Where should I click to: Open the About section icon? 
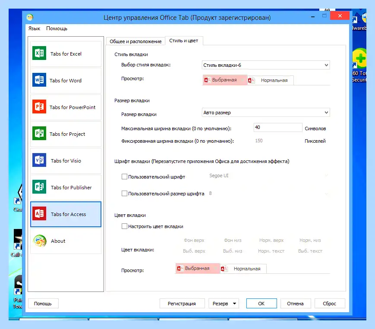[x=40, y=241]
